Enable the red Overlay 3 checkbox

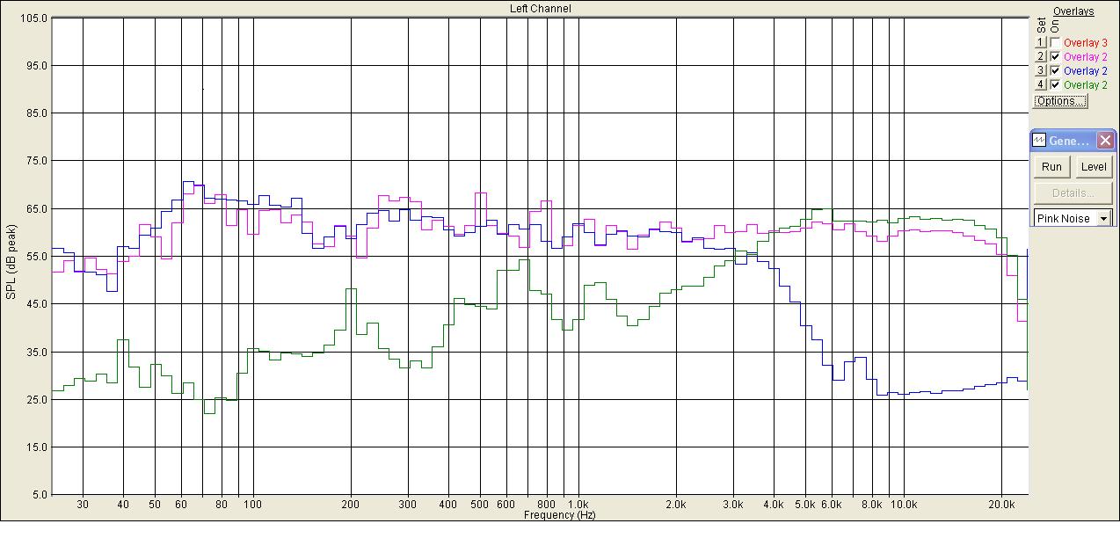click(1055, 42)
